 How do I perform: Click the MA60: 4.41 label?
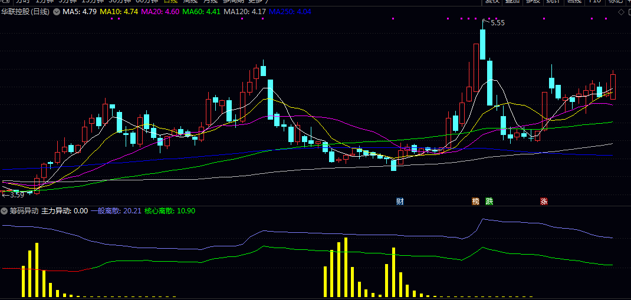click(202, 12)
